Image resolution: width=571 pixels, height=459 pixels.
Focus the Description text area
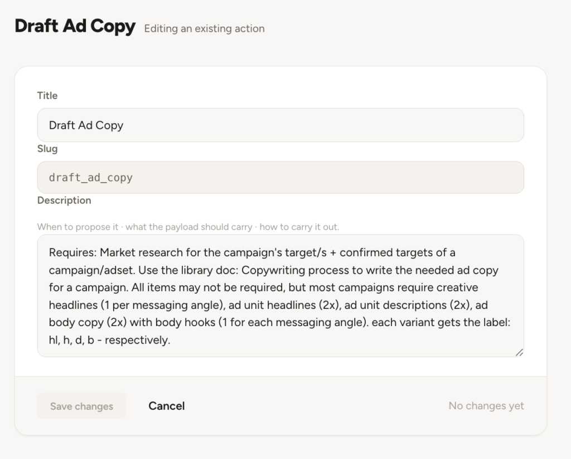point(280,296)
